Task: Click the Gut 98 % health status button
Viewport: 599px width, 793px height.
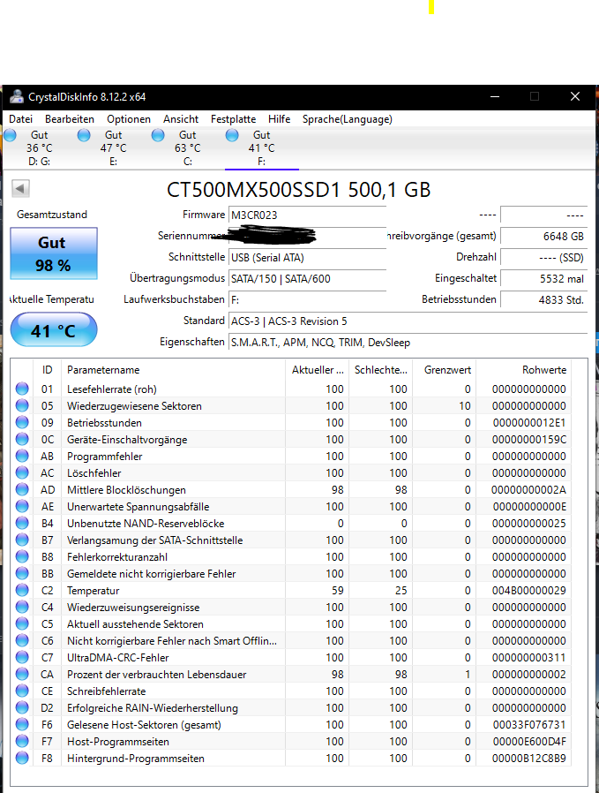Action: tap(54, 253)
